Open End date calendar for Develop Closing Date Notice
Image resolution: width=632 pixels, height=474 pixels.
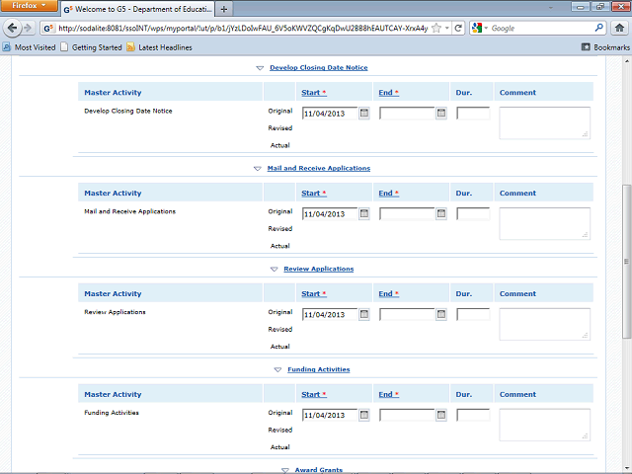441,114
